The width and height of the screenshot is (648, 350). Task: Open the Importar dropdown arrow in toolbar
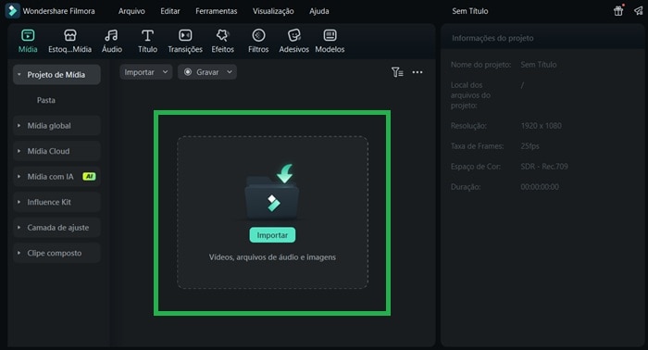point(166,72)
